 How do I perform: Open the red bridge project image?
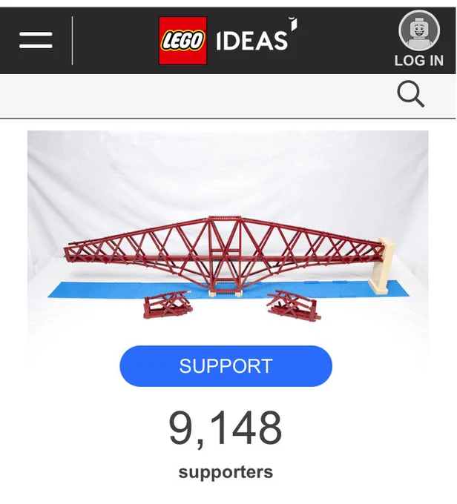(x=228, y=249)
